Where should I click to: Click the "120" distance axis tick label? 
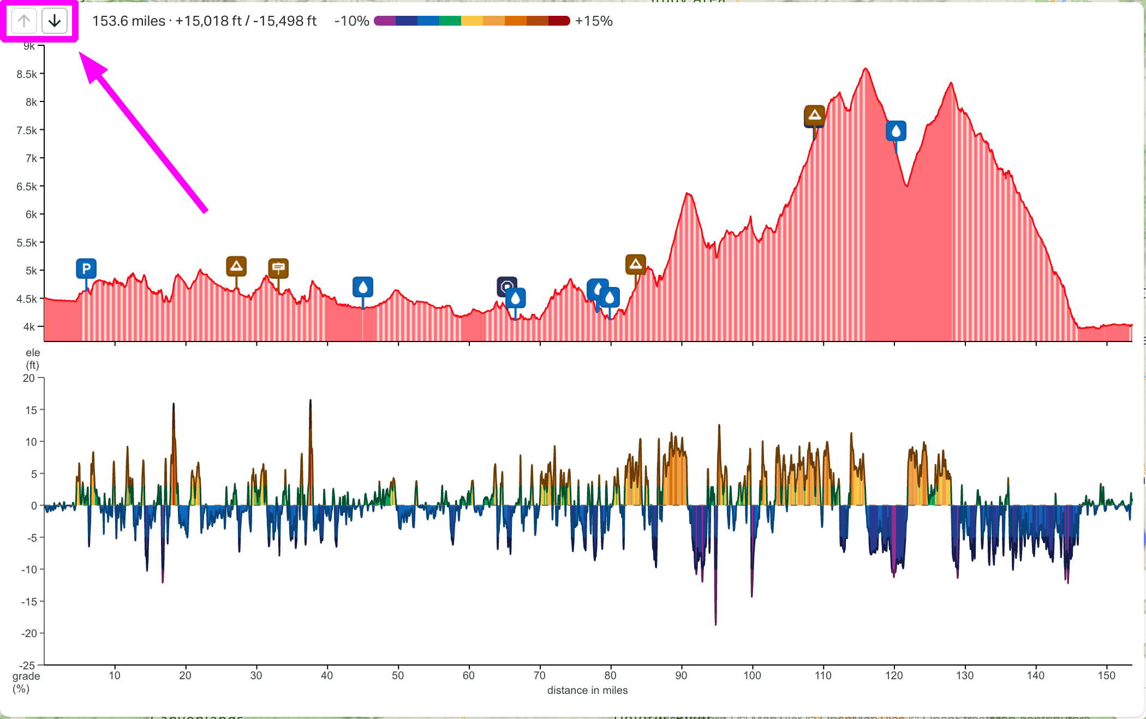[894, 675]
